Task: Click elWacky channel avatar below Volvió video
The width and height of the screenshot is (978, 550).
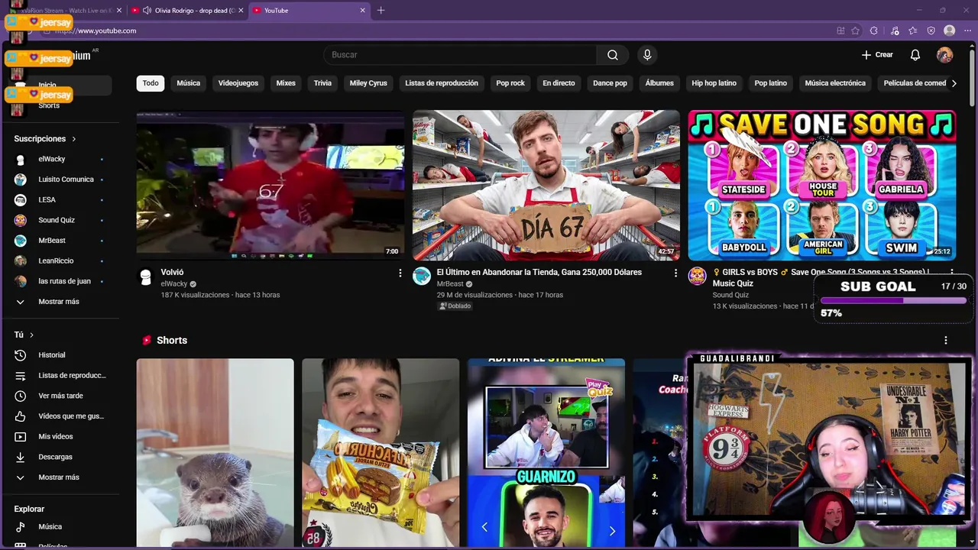Action: pyautogui.click(x=146, y=277)
